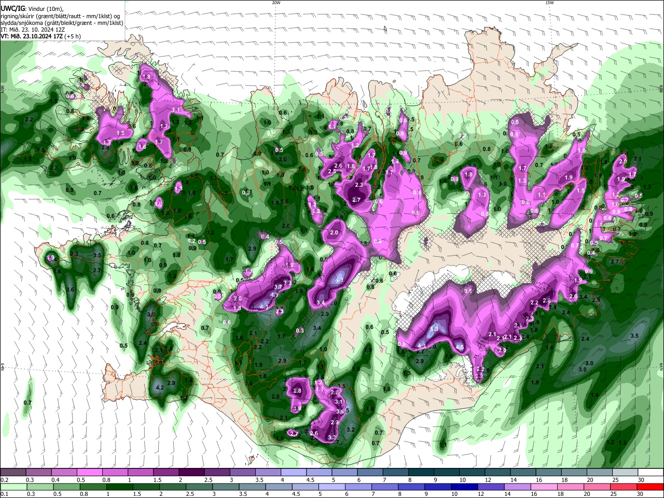The image size is (664, 498).
Task: Click the 'VT: Mið. 23.10.2024 17Z (+5 h)' line
Action: [x=39, y=36]
